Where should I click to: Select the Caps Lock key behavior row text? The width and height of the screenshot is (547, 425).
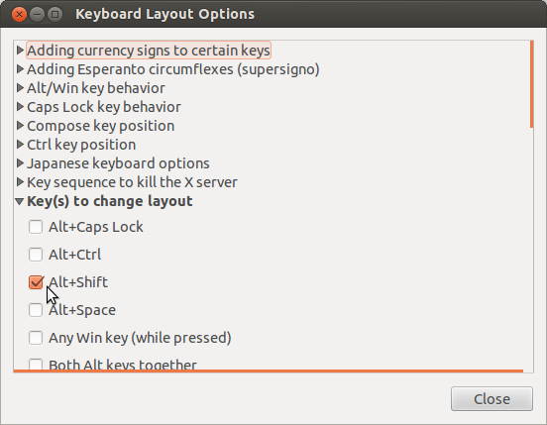coord(104,107)
